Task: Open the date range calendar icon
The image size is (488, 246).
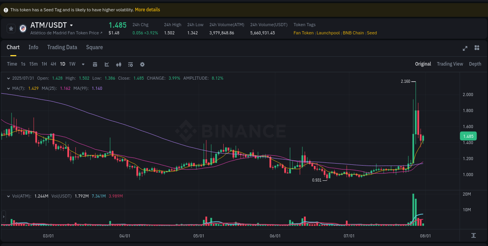Action: [95, 64]
